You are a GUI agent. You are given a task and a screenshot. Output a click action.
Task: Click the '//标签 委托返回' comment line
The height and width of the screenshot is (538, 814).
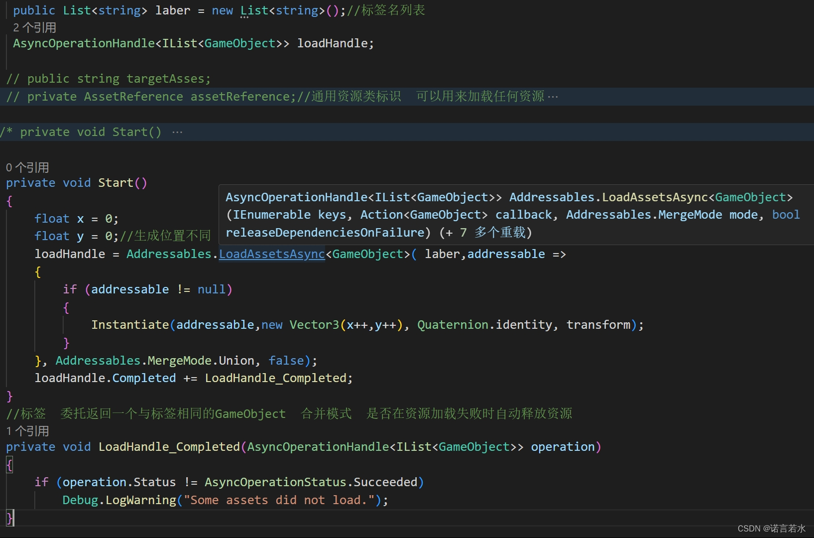[289, 413]
